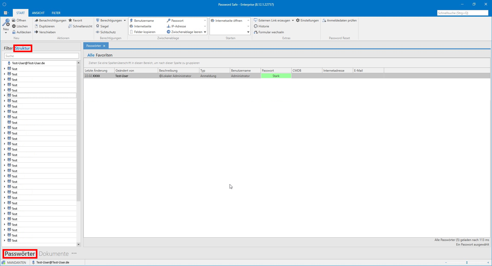492x266 pixels.
Task: Close the Passwörter tab
Action: click(x=104, y=46)
